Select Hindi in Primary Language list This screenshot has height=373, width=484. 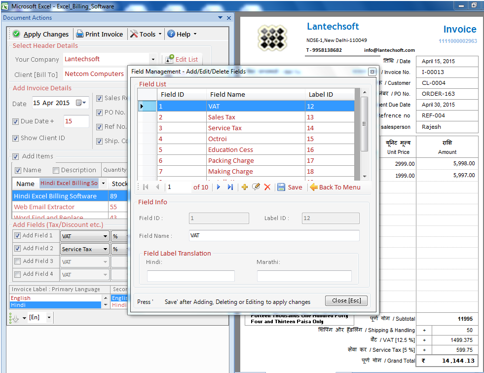[56, 305]
